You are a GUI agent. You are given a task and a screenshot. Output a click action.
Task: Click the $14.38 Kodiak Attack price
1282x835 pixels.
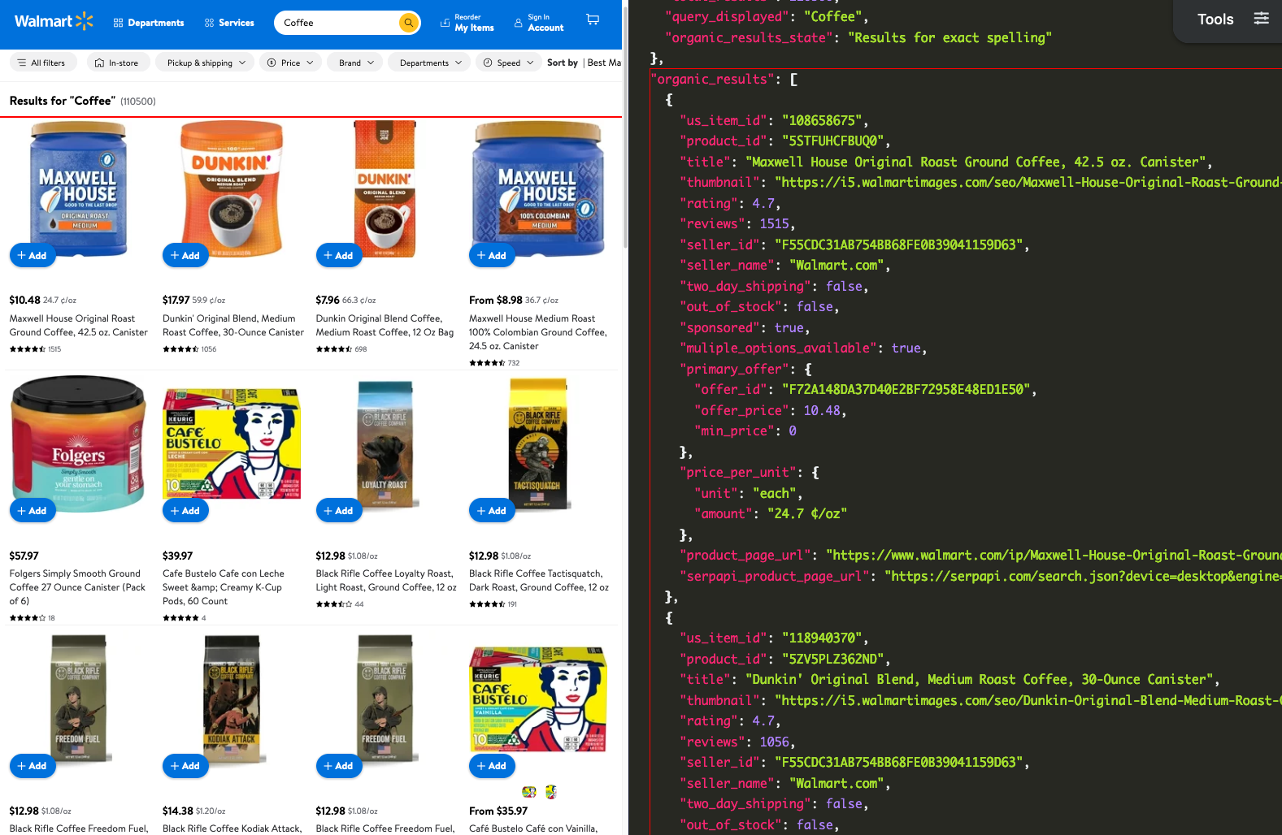(x=178, y=811)
